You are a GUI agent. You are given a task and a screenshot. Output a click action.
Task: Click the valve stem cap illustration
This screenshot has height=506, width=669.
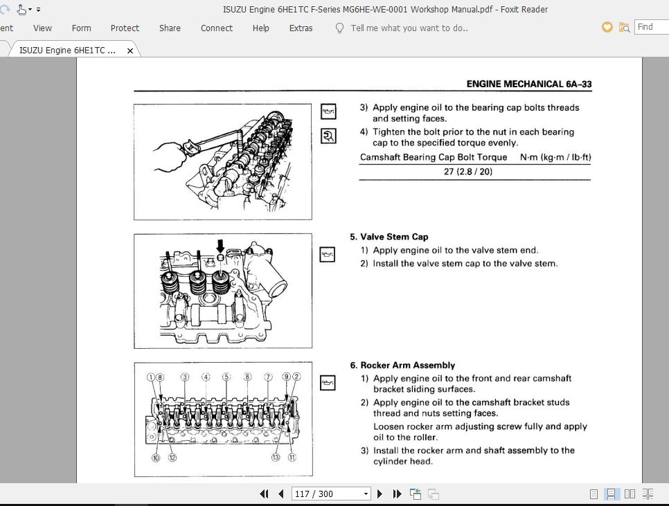click(223, 291)
